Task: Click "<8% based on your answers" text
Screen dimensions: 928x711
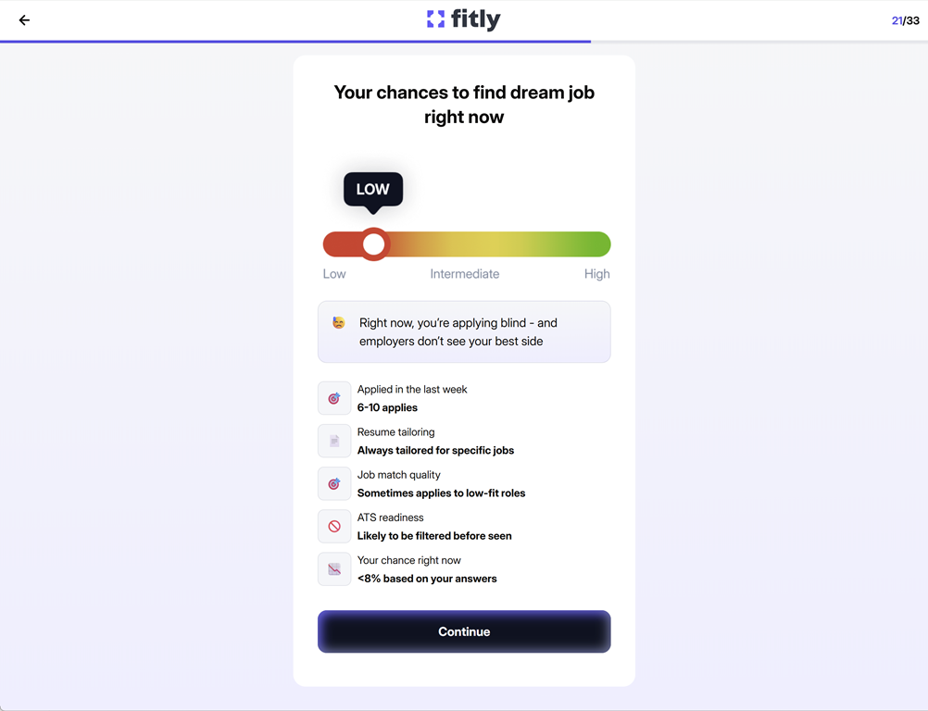Action: tap(427, 579)
